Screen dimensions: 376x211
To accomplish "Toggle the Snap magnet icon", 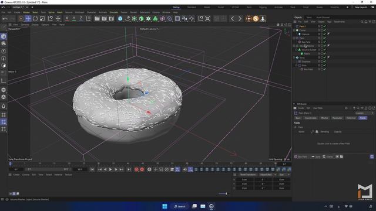I will 4,106.
